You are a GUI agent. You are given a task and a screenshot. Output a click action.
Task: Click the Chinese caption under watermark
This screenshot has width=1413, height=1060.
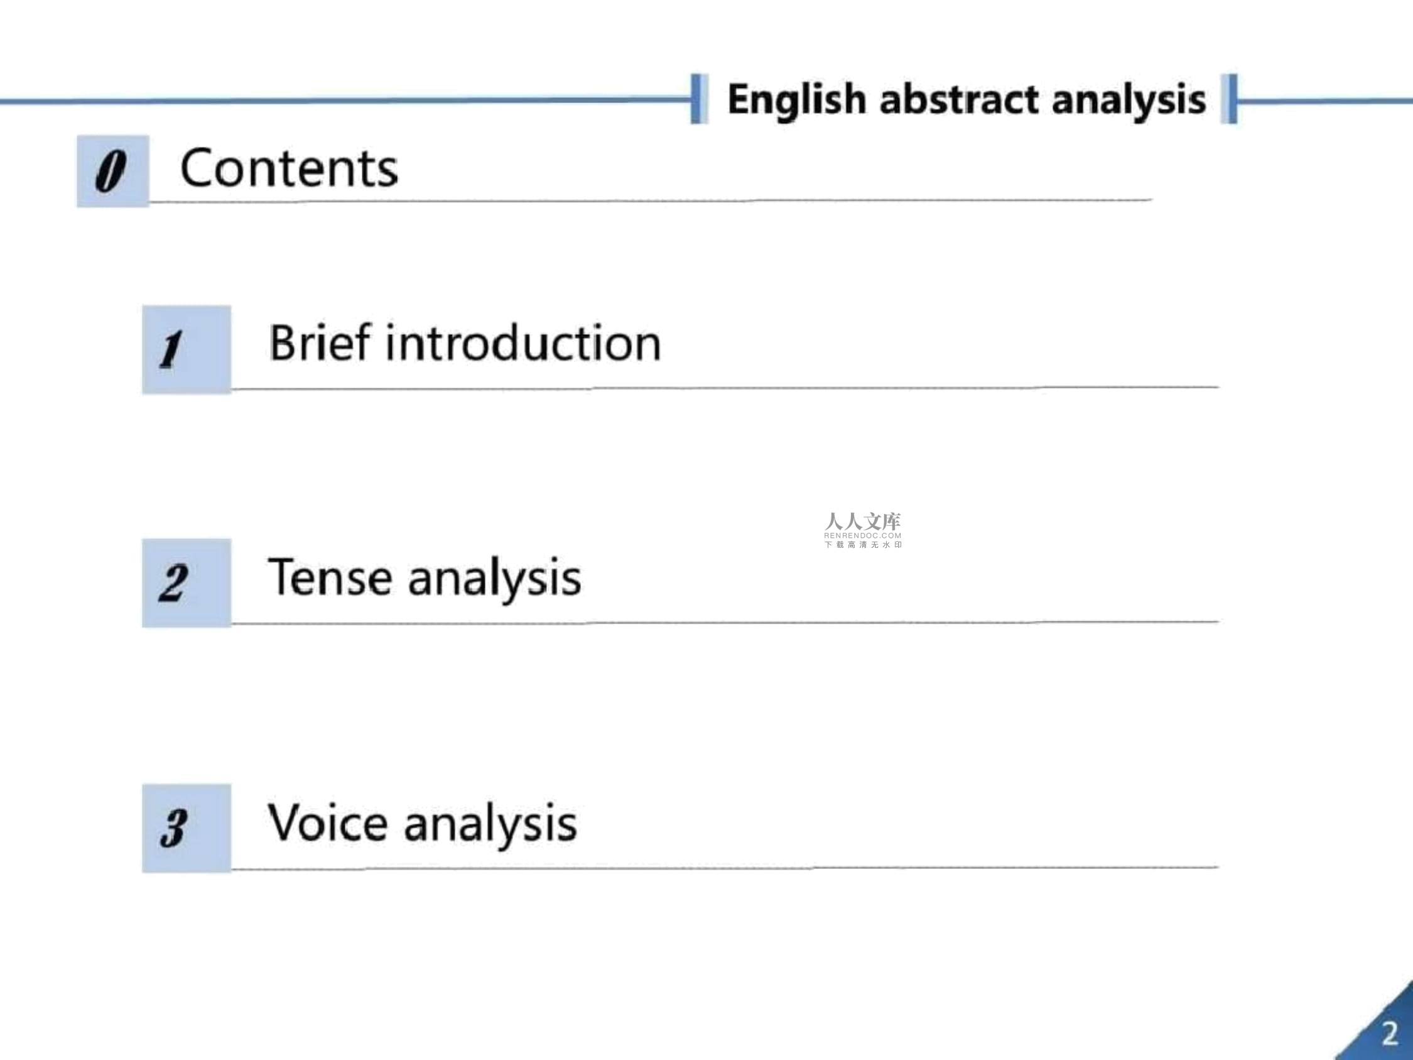(863, 545)
